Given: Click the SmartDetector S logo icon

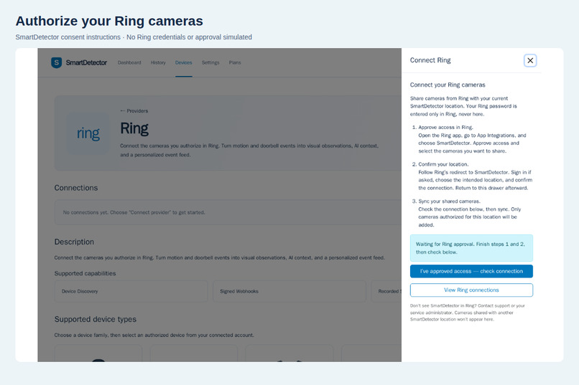Looking at the screenshot, I should 57,62.
